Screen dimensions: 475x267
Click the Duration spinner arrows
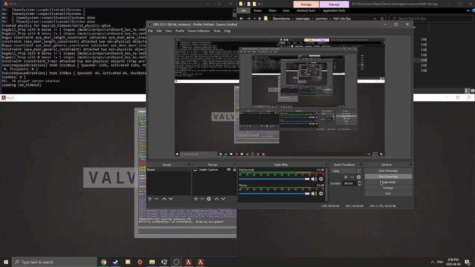pos(359,183)
